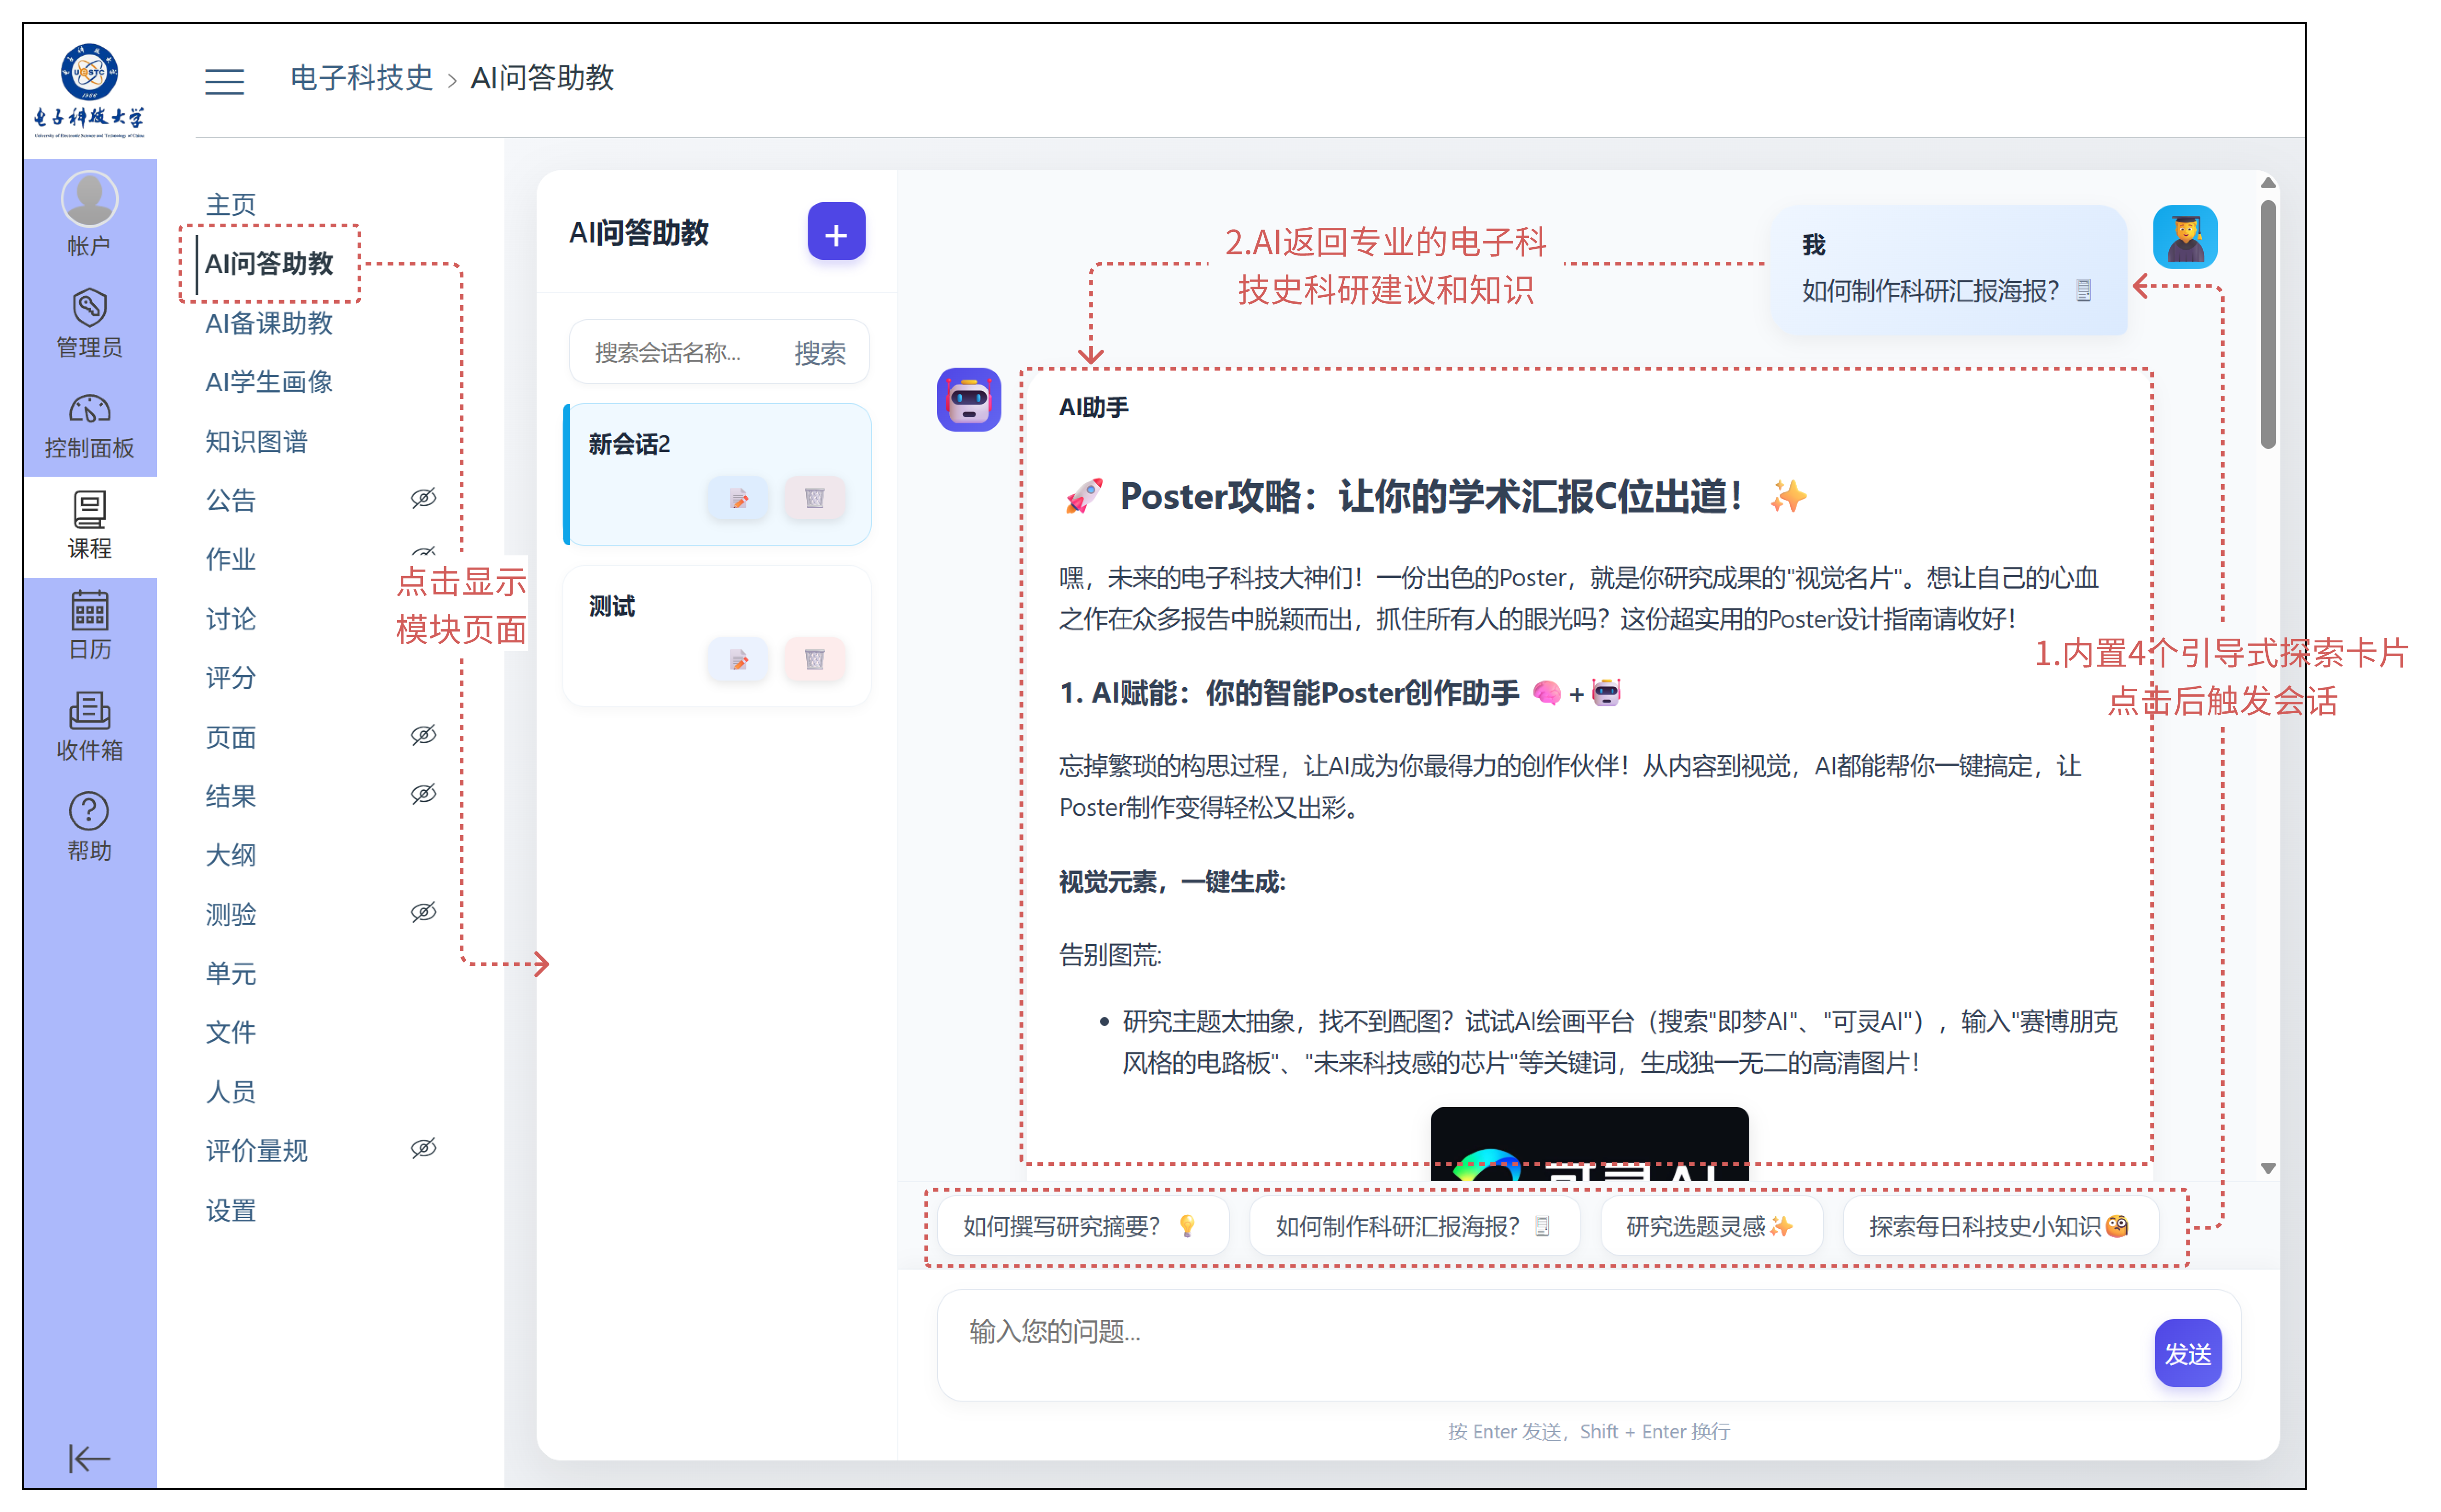The image size is (2441, 1512).
Task: Toggle visibility eye icon next to 评价量规
Action: point(423,1148)
